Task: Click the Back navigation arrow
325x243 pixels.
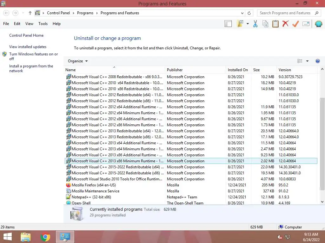Action: [x=6, y=13]
